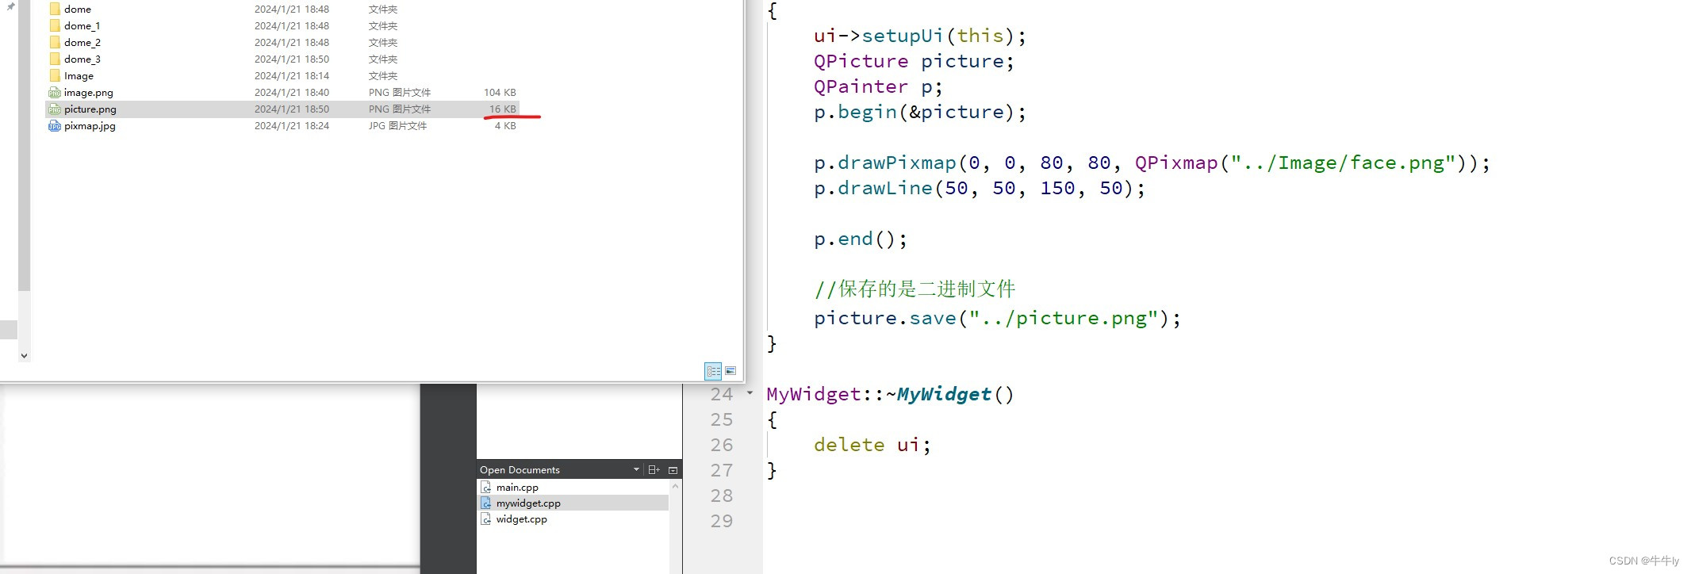1691x574 pixels.
Task: Click the ~MyWidget destructor name
Action: [938, 394]
